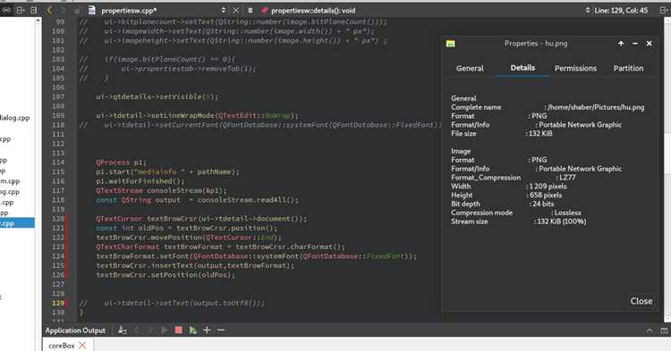Keep Properties window above using arrow icon
Image resolution: width=671 pixels, height=351 pixels.
tap(621, 44)
